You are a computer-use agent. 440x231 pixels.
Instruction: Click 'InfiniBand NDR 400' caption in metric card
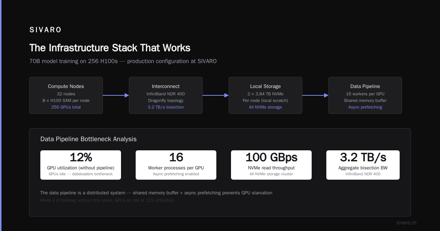[363, 174]
